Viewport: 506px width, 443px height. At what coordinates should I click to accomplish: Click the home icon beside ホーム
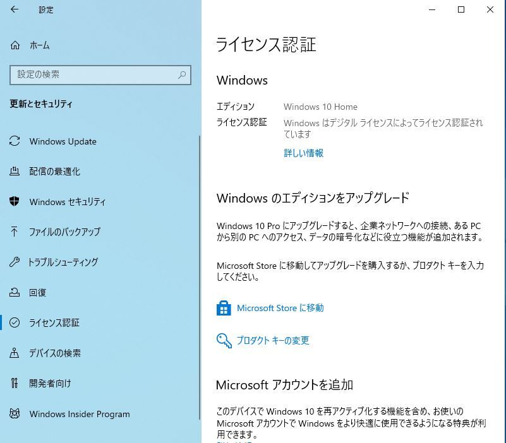(15, 45)
